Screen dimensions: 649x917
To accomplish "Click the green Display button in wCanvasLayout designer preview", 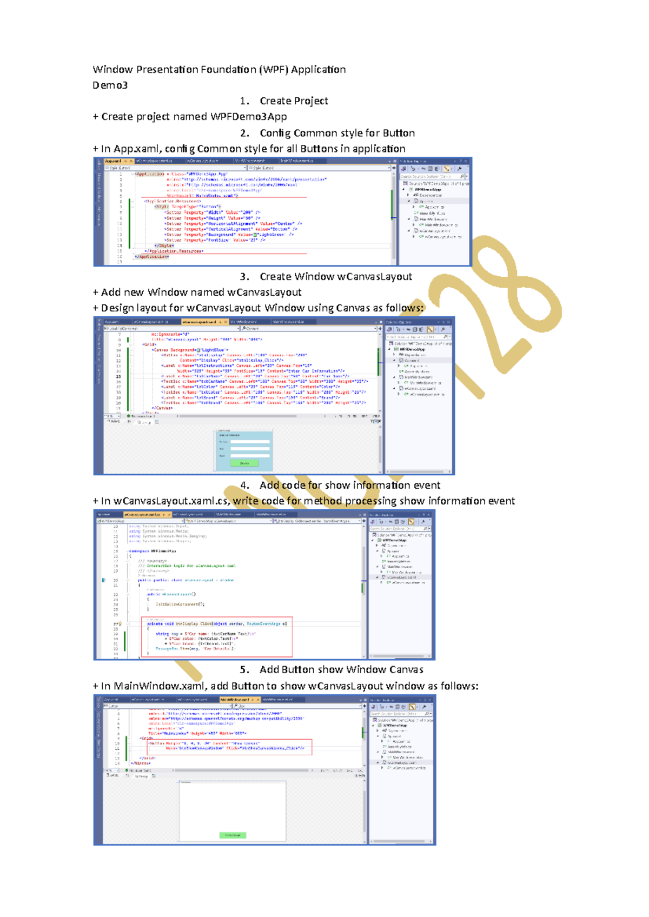I will point(244,463).
